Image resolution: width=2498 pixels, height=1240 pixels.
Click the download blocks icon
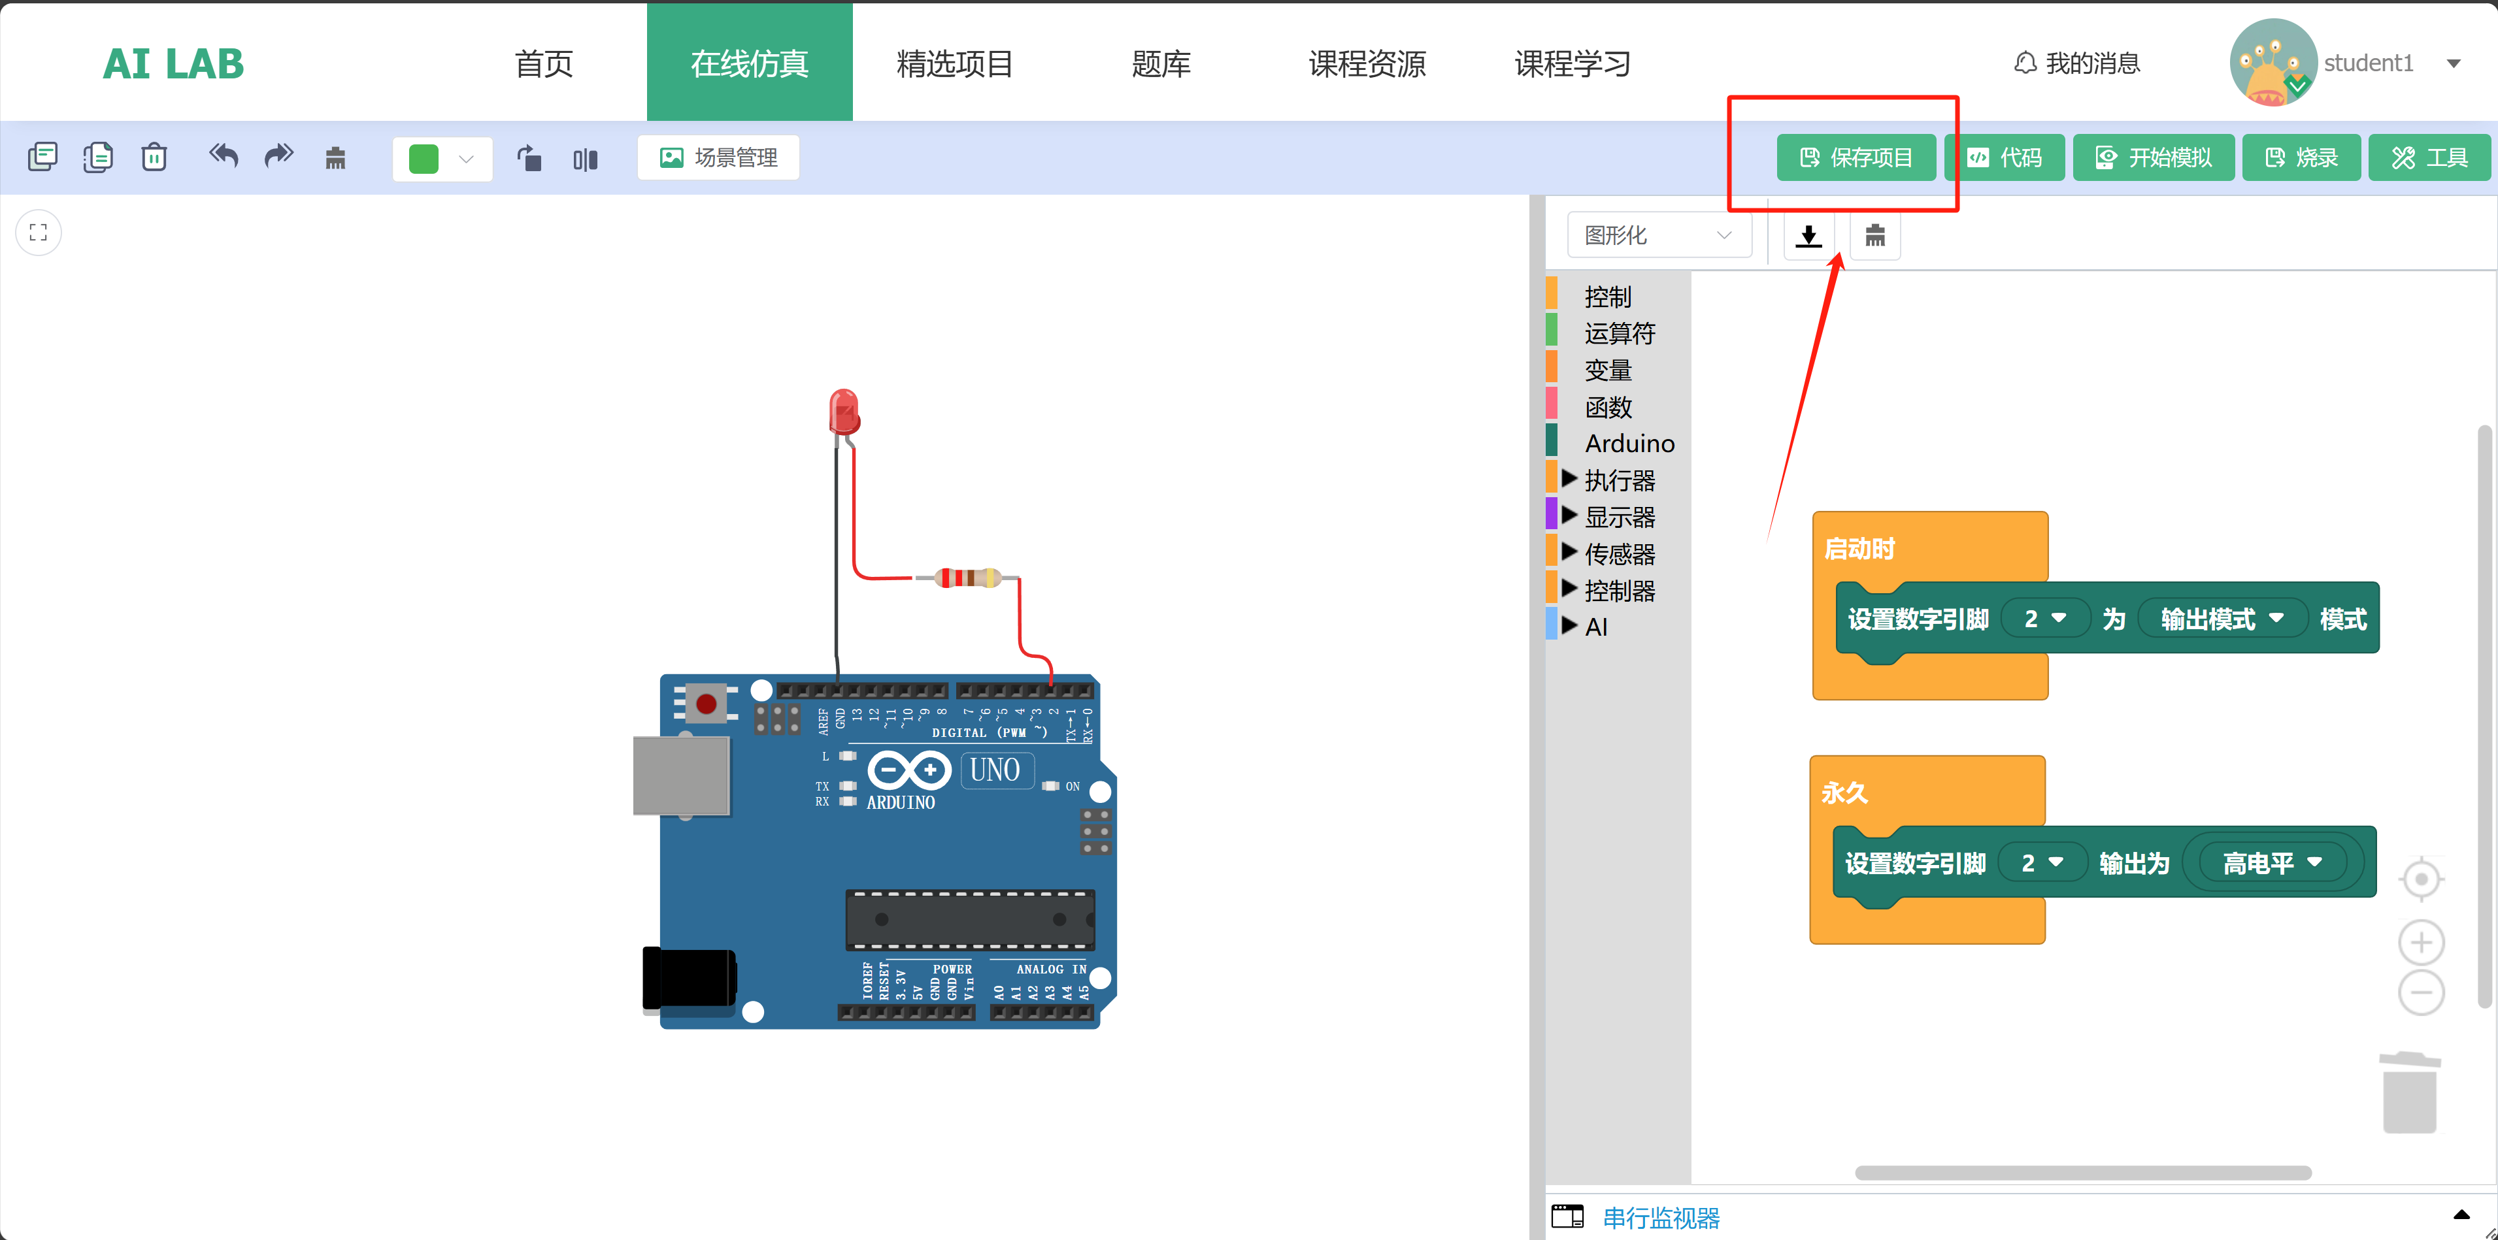coord(1808,236)
